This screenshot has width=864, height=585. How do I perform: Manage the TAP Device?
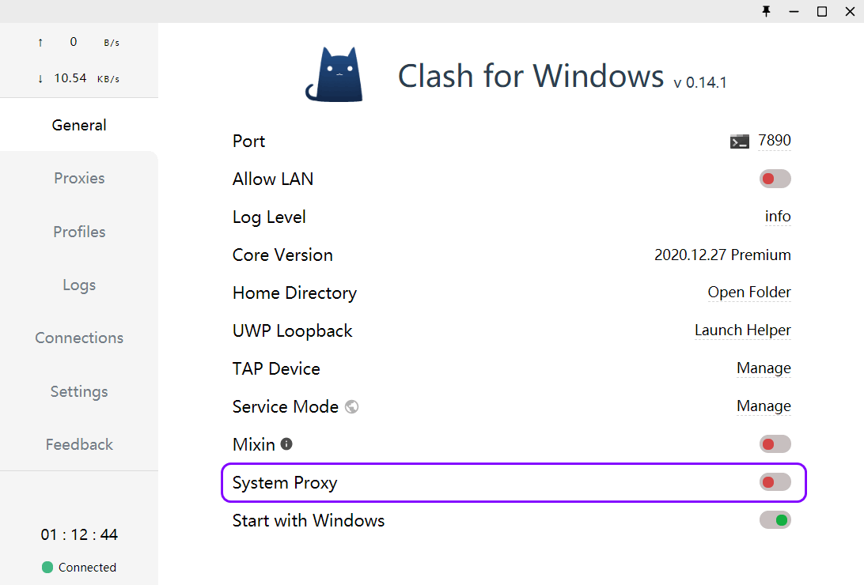(x=764, y=368)
